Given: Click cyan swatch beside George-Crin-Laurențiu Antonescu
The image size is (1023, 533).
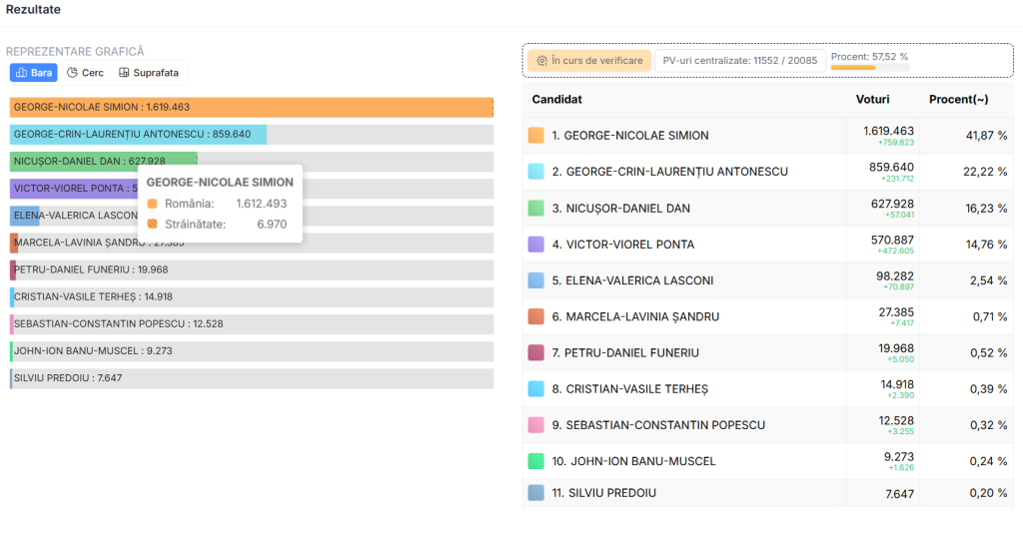Looking at the screenshot, I should [x=535, y=172].
